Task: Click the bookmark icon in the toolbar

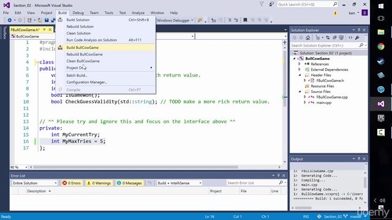Action: pos(245,20)
